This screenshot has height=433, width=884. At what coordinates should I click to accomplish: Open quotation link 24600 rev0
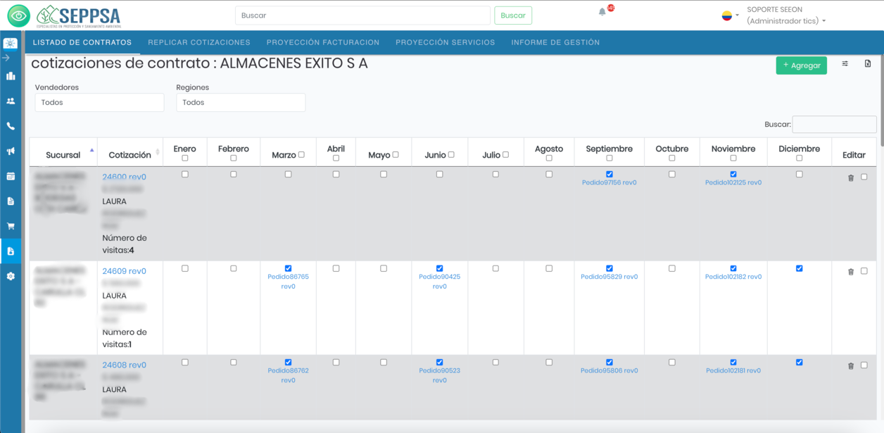point(125,177)
